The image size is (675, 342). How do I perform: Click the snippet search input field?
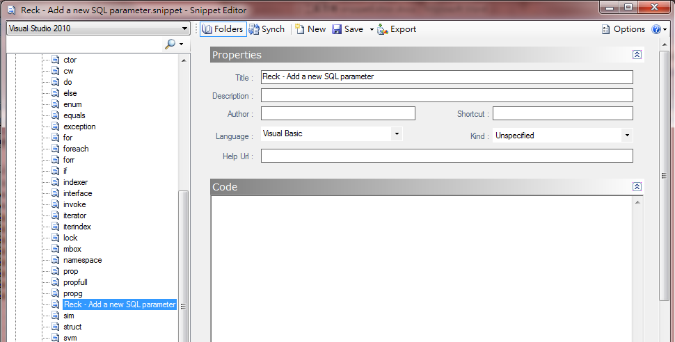[x=85, y=44]
